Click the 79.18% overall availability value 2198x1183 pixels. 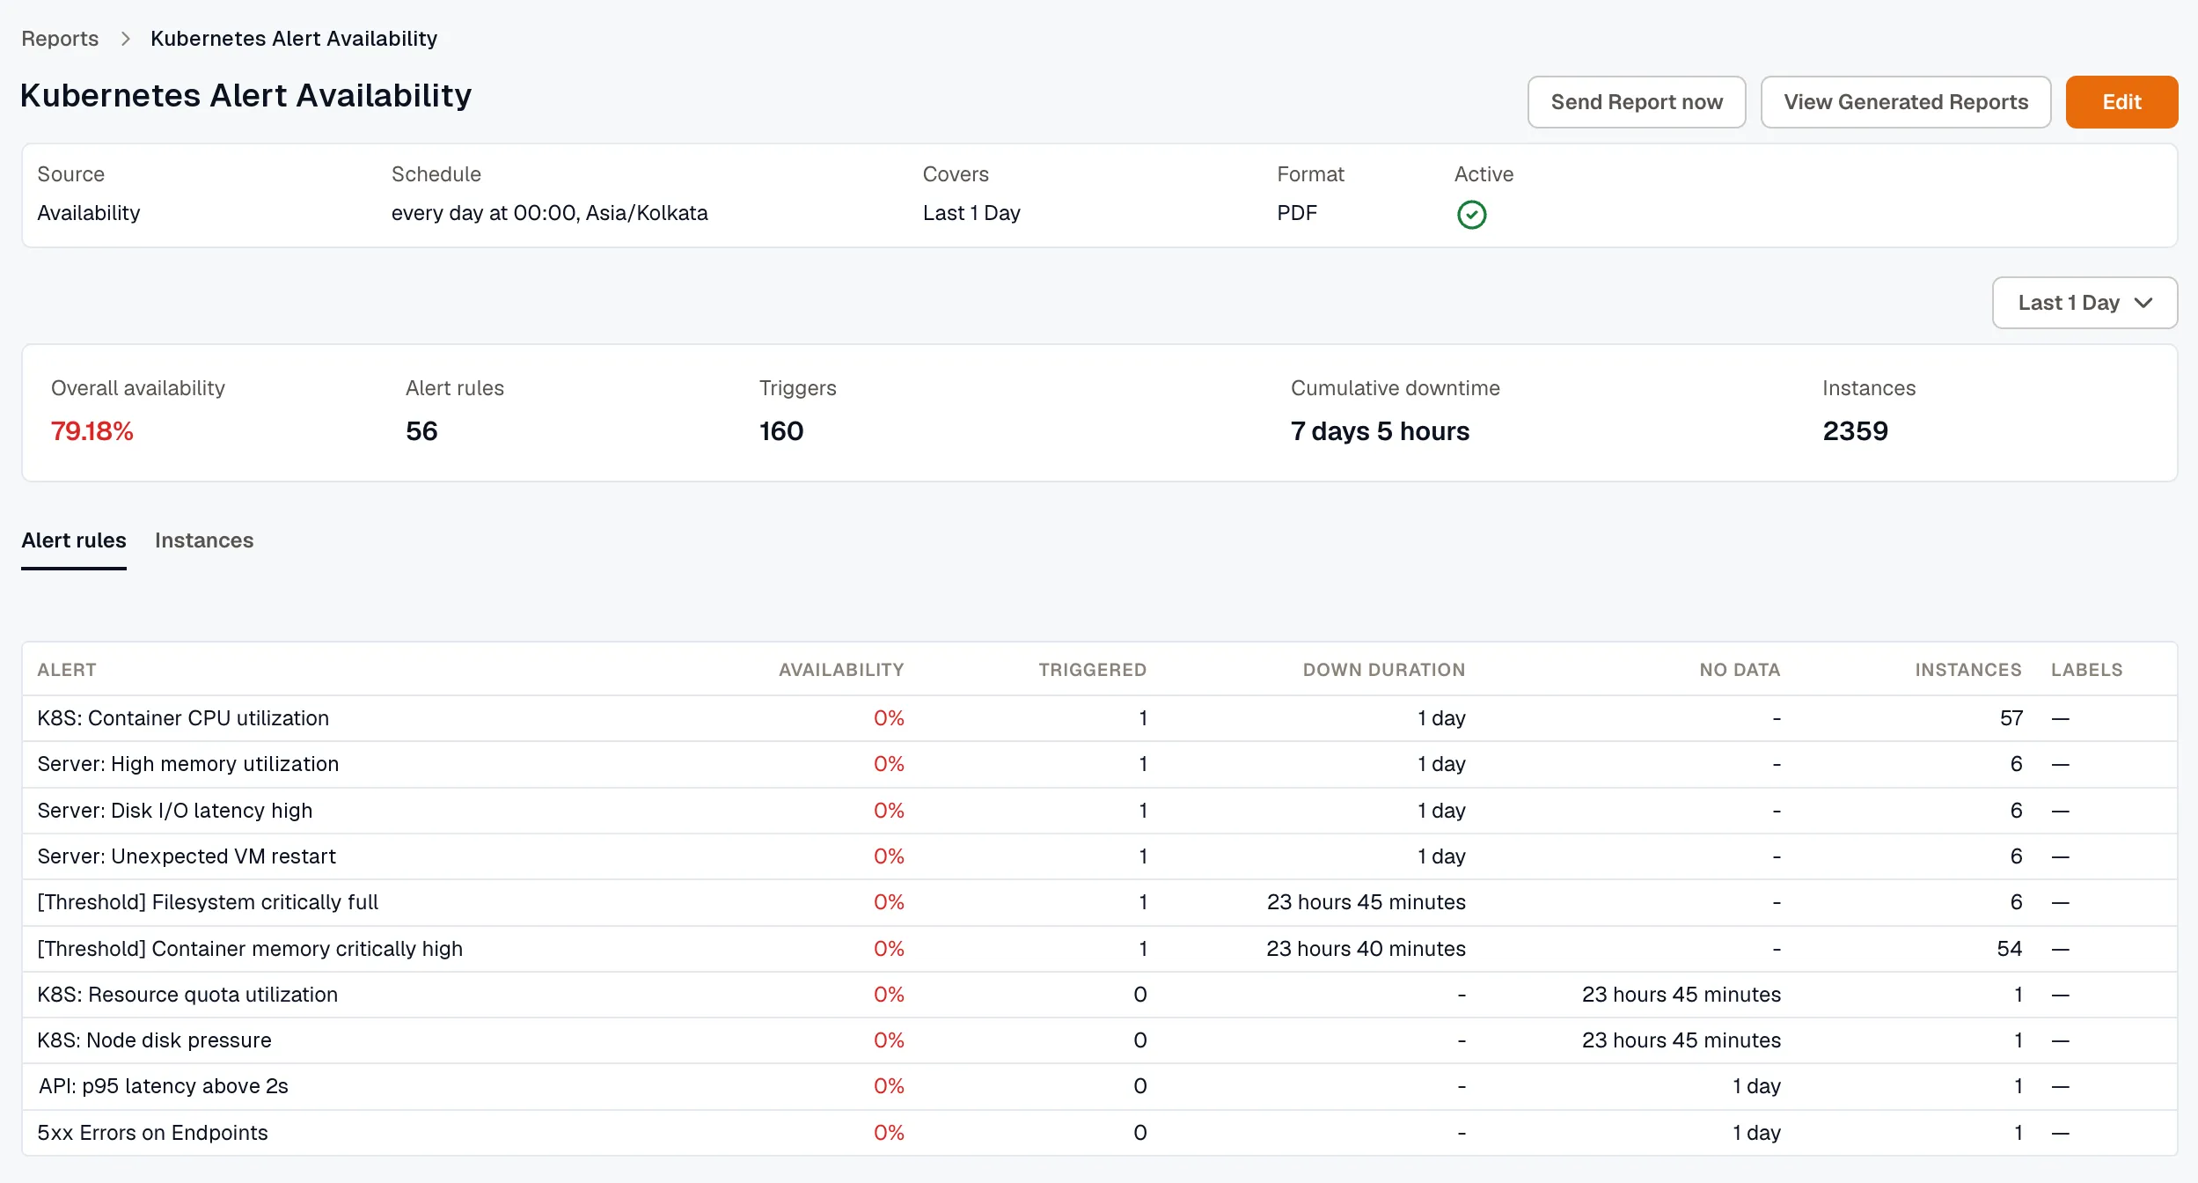pyautogui.click(x=92, y=431)
